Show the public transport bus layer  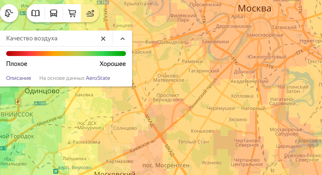point(54,13)
